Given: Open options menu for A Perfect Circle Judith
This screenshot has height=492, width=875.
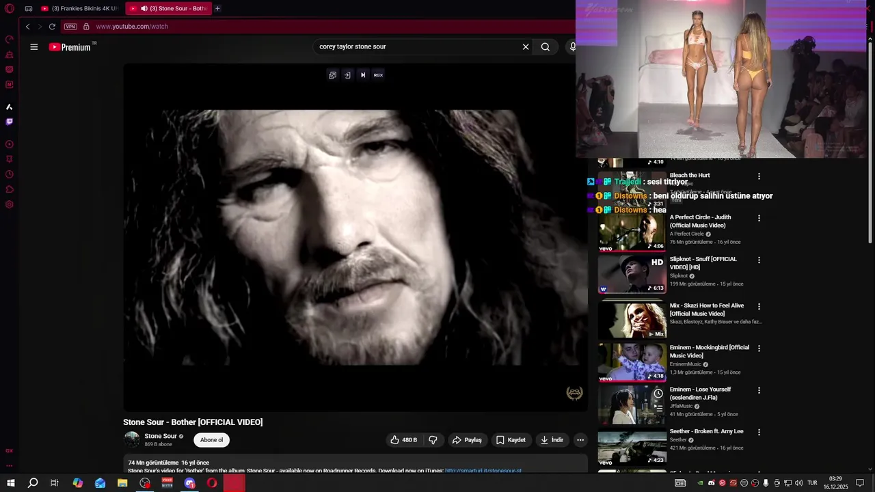Looking at the screenshot, I should (x=759, y=219).
